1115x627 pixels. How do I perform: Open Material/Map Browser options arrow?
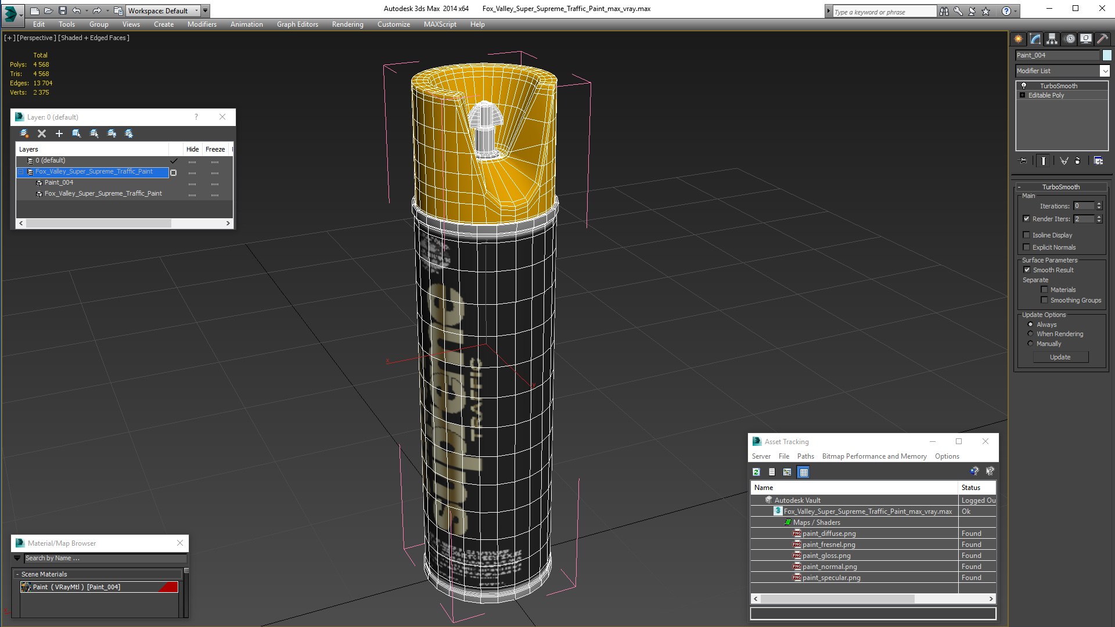click(17, 558)
